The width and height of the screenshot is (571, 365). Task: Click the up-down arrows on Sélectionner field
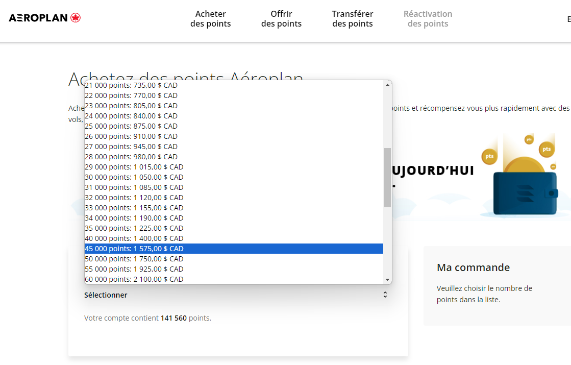click(x=385, y=295)
